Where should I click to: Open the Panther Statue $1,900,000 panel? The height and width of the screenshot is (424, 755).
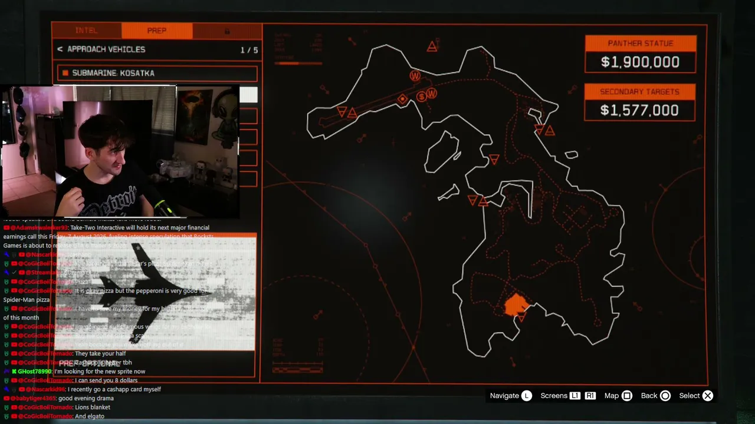click(641, 54)
